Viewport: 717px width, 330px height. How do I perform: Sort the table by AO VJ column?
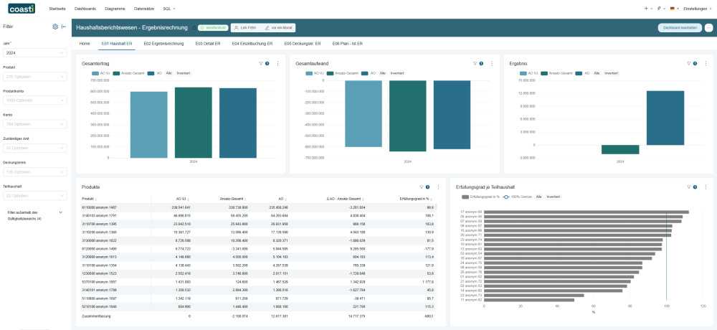(183, 199)
